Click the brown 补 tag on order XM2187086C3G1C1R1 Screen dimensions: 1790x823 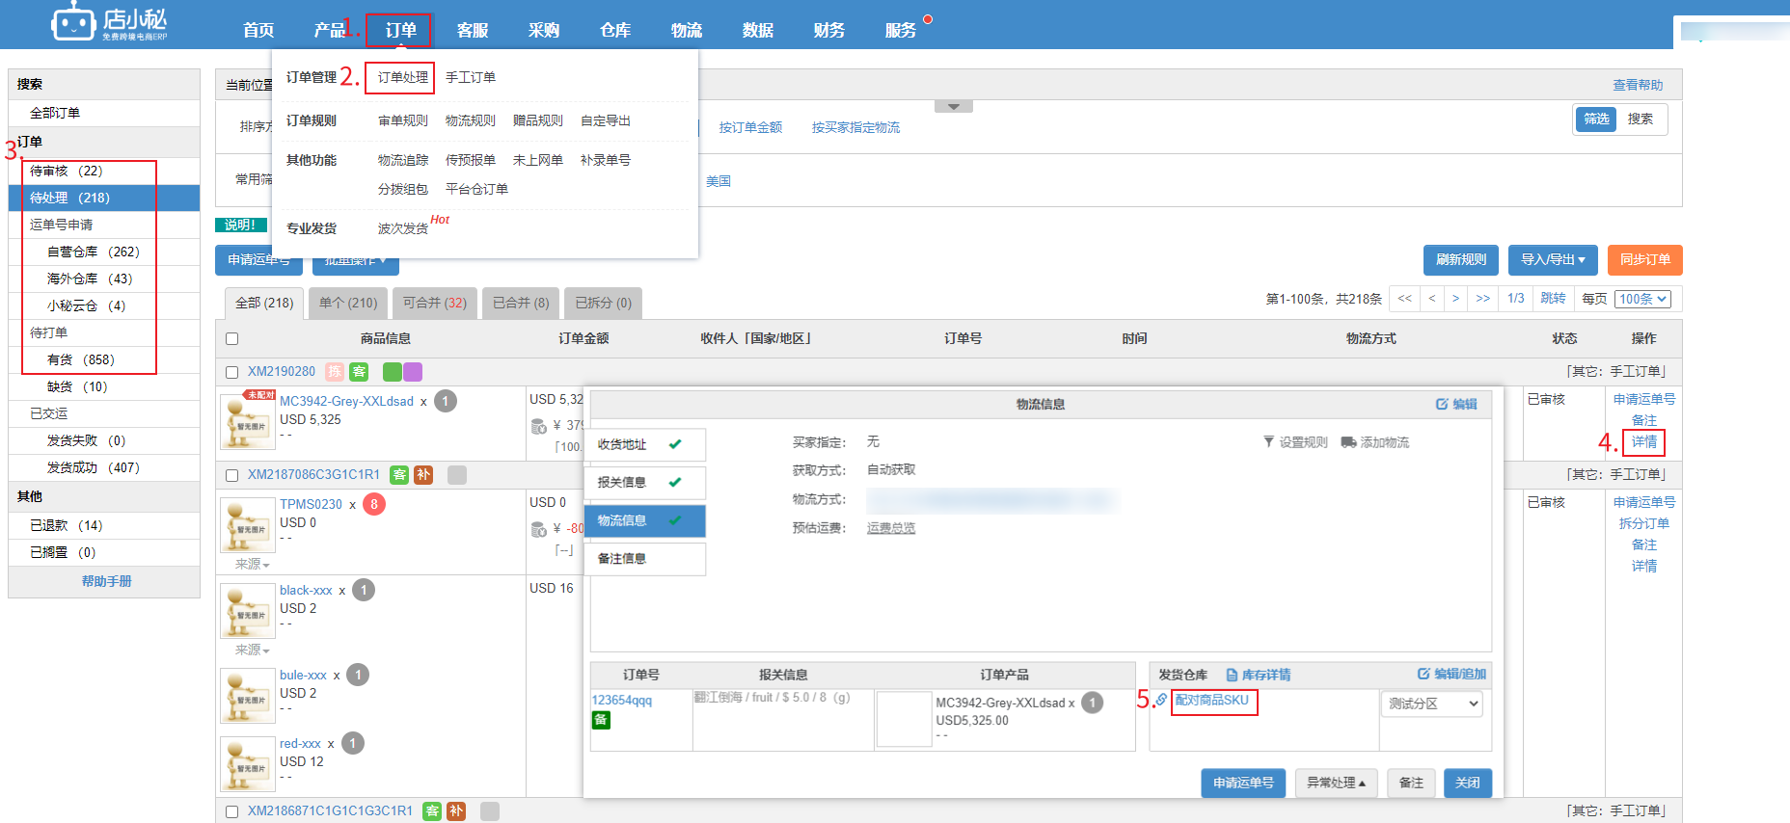[423, 475]
